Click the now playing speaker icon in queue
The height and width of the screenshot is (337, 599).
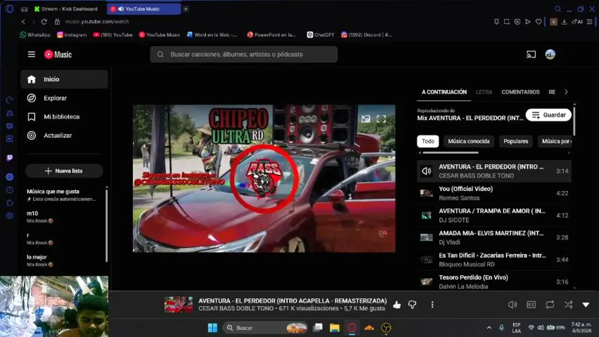pyautogui.click(x=427, y=171)
